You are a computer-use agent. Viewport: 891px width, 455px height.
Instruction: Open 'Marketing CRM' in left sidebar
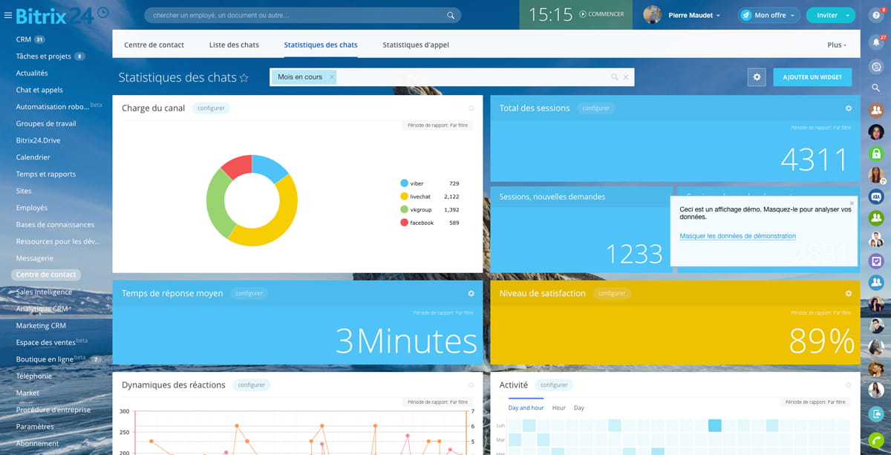tap(41, 325)
